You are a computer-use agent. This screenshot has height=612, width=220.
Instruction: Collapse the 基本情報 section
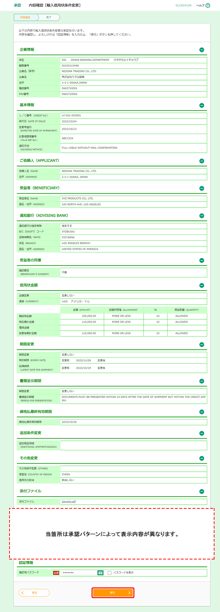pos(202,105)
